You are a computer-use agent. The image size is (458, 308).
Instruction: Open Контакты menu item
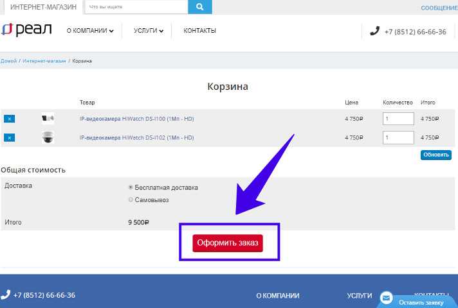pyautogui.click(x=200, y=31)
